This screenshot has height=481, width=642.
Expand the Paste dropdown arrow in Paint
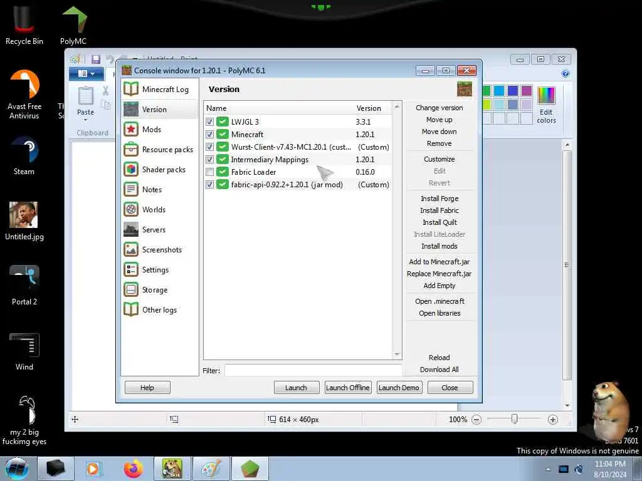[x=85, y=120]
